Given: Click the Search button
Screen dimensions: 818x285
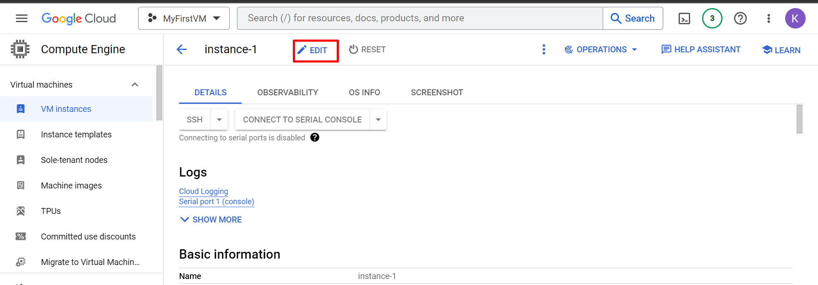Looking at the screenshot, I should (x=633, y=18).
